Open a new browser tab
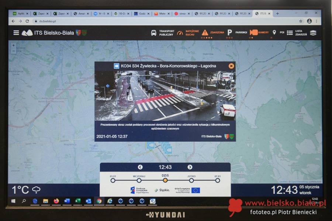332x221 pixels. [277, 14]
